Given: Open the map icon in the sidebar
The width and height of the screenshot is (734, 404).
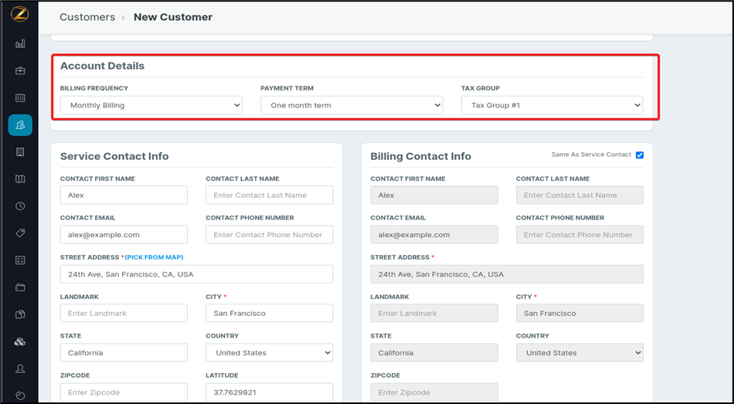Looking at the screenshot, I should point(20,179).
